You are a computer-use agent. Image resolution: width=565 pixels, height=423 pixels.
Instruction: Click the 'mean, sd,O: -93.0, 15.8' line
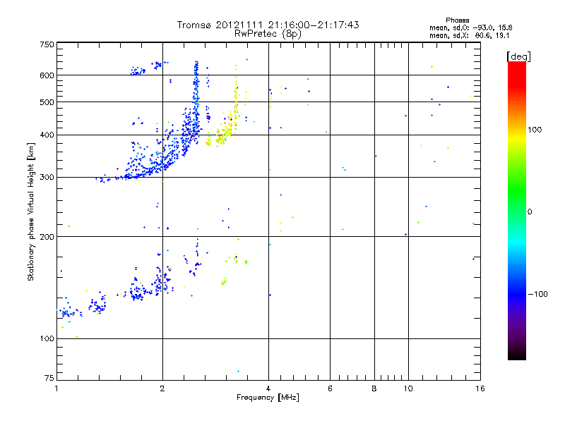pos(470,27)
